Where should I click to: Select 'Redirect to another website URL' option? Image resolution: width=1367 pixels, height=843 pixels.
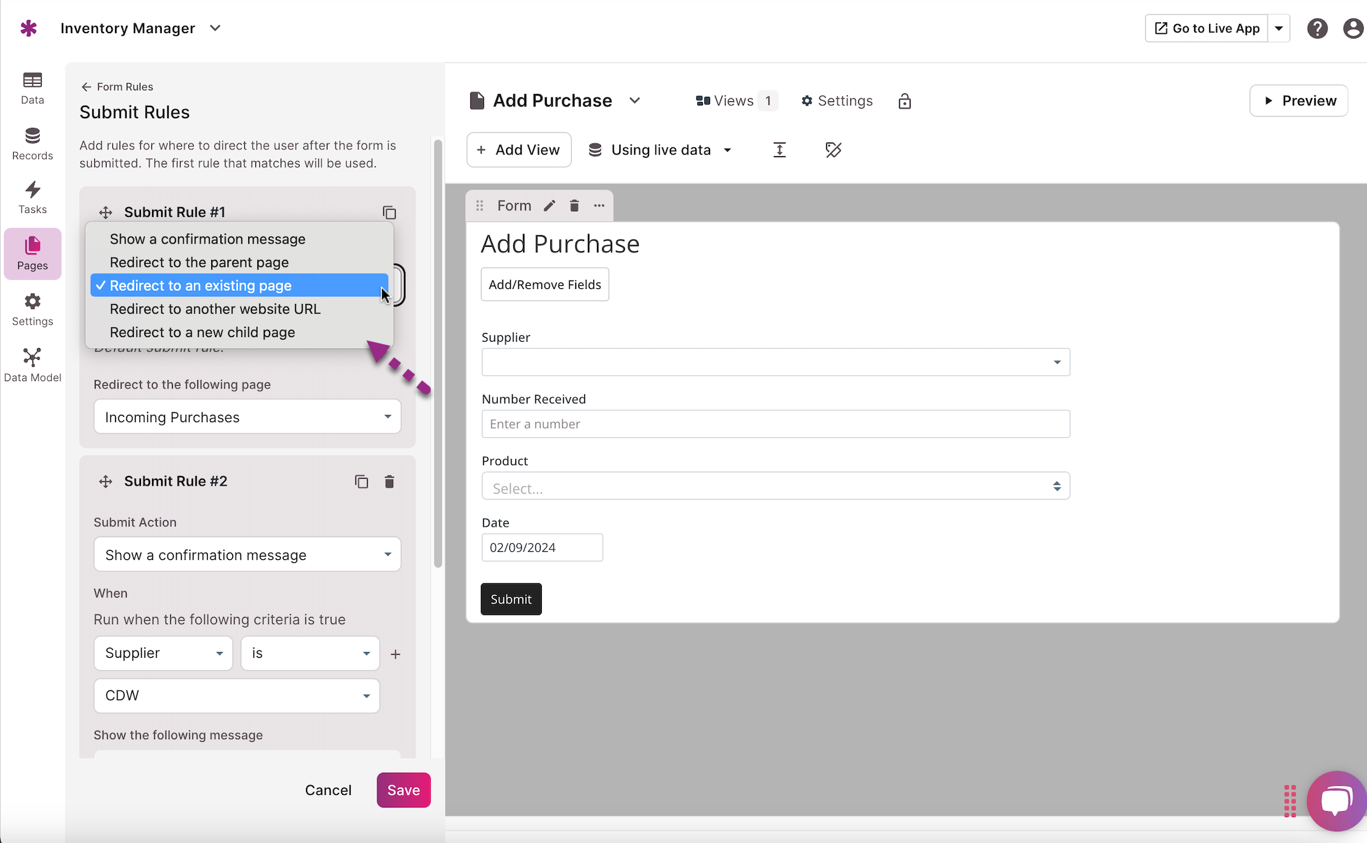[239, 309]
